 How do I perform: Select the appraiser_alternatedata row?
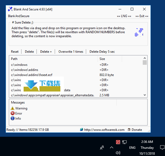click(76, 95)
